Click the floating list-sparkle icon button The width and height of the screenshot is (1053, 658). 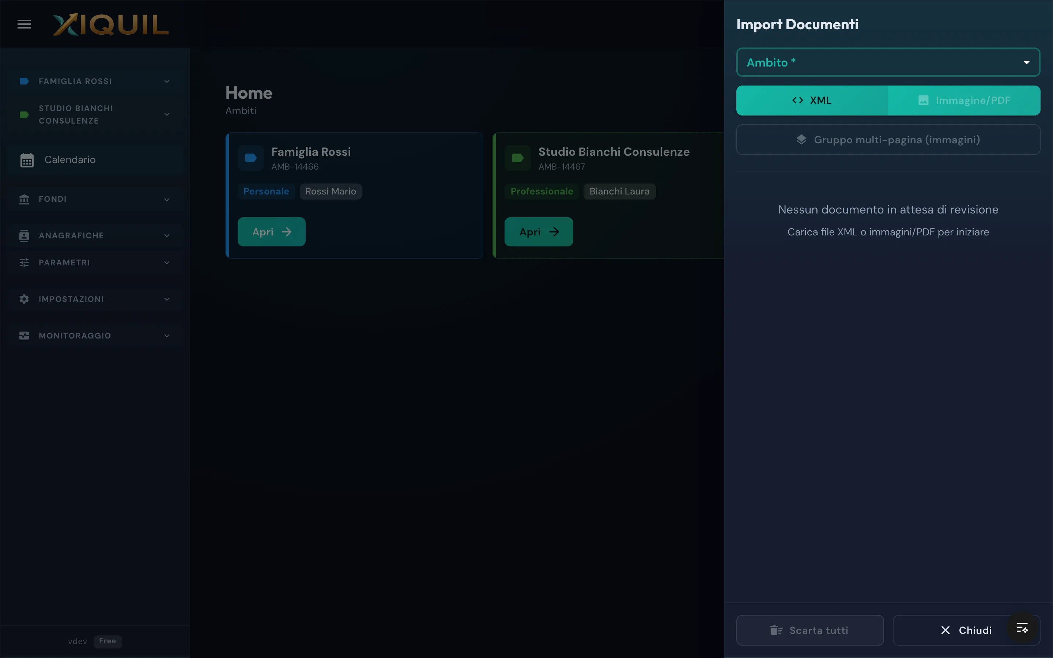pyautogui.click(x=1022, y=628)
